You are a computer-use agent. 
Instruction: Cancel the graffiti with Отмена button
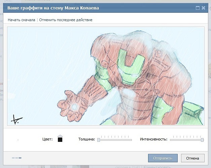point(193,158)
